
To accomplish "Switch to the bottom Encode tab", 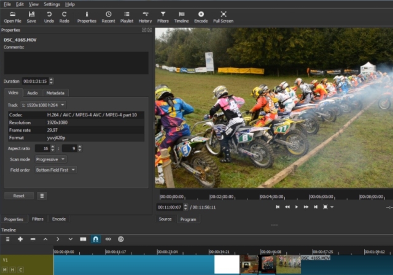I will tap(59, 219).
